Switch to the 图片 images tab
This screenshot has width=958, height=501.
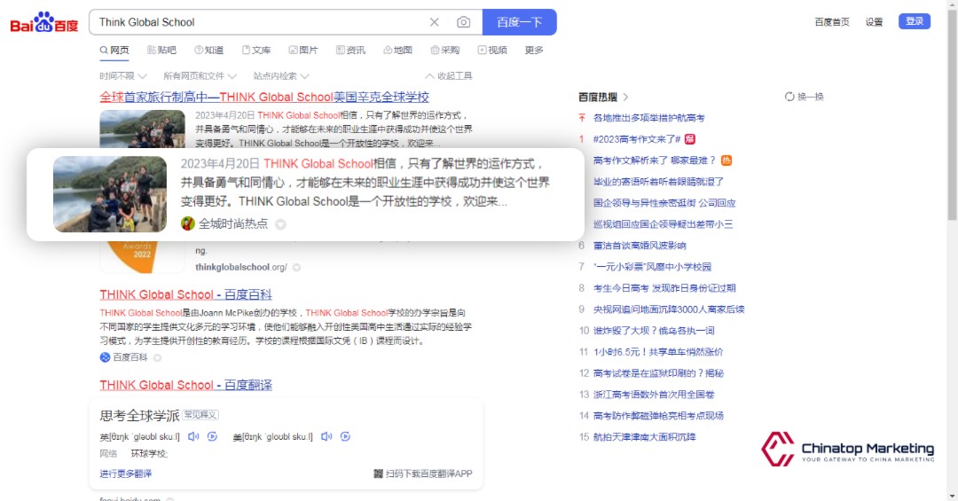[x=302, y=51]
